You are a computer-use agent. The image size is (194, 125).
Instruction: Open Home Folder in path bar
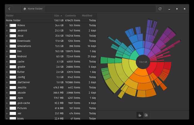point(35,9)
